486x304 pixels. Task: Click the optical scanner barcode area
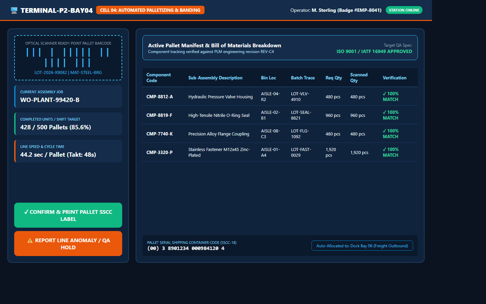(68, 58)
